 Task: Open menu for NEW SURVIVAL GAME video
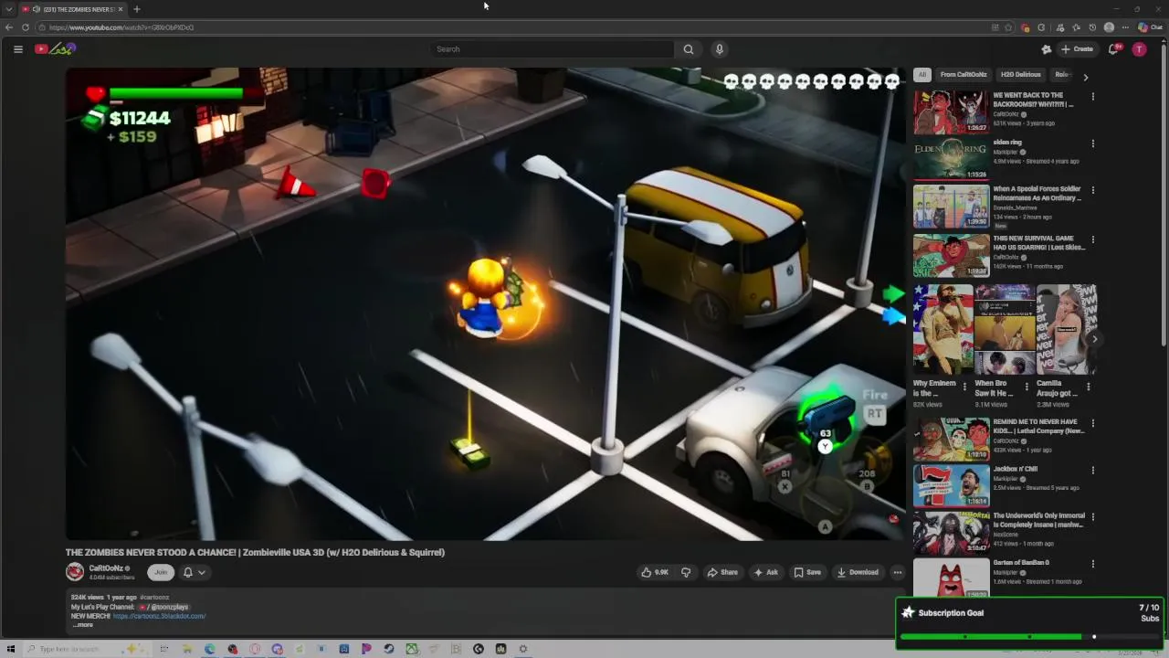point(1092,239)
